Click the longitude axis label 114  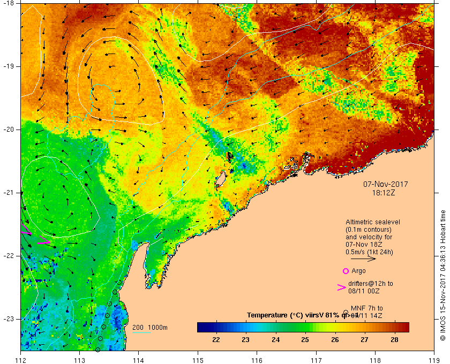[x=139, y=360]
